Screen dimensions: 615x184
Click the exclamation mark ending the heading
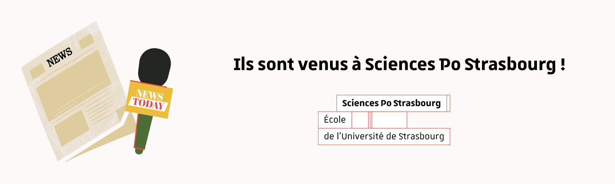tap(562, 65)
